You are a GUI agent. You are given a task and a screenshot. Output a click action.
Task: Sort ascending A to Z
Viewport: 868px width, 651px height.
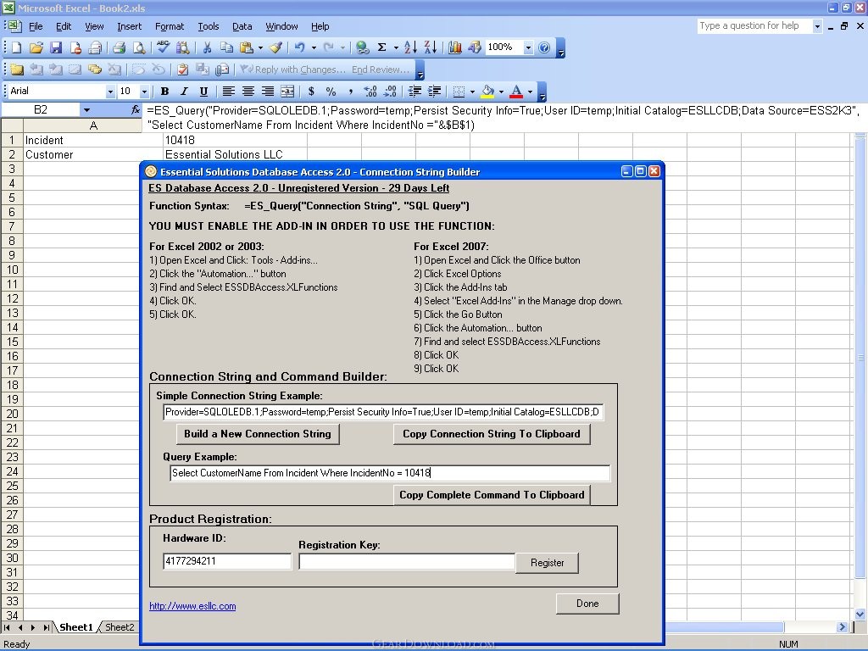pyautogui.click(x=410, y=48)
